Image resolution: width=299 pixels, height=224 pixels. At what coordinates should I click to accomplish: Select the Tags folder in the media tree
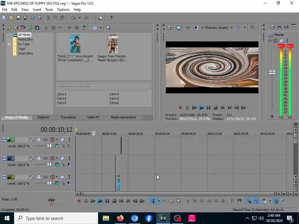point(22,49)
